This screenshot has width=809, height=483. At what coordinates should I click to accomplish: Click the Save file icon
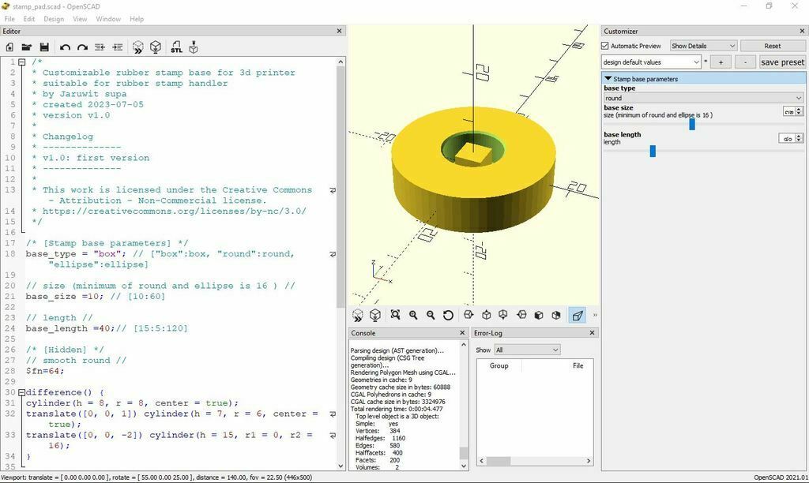point(44,47)
